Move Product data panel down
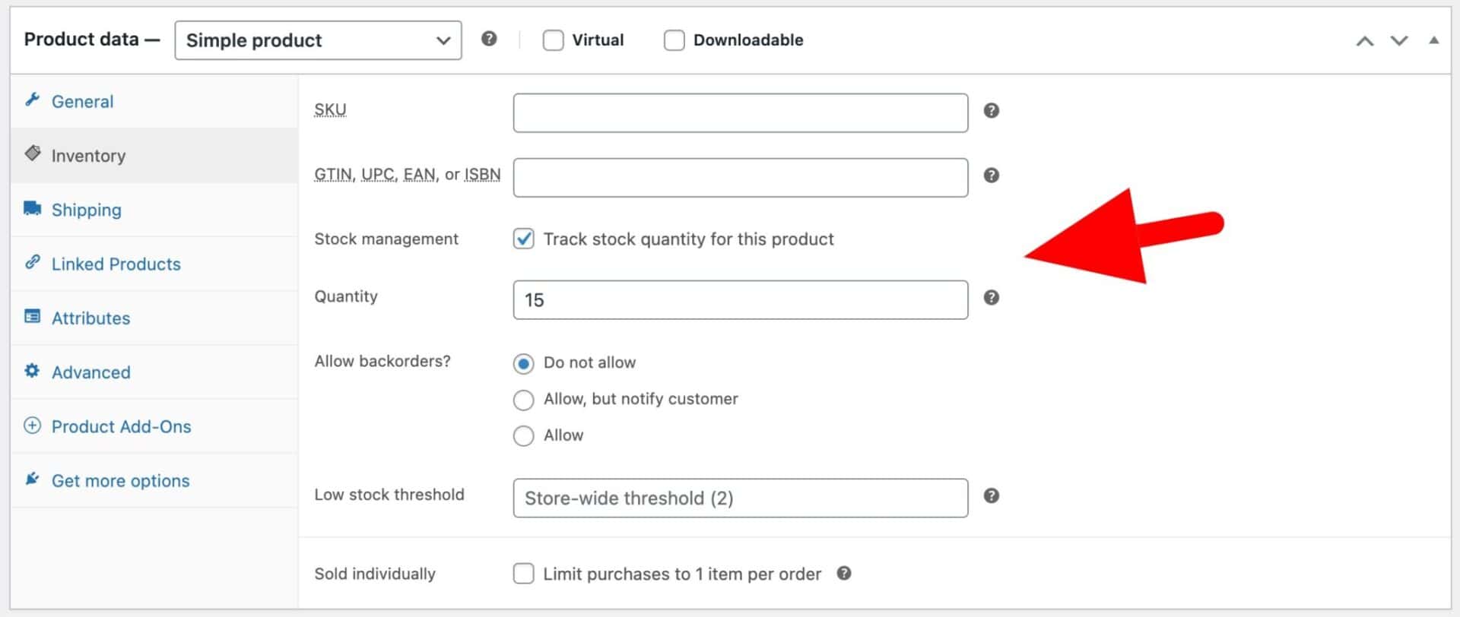 tap(1399, 41)
